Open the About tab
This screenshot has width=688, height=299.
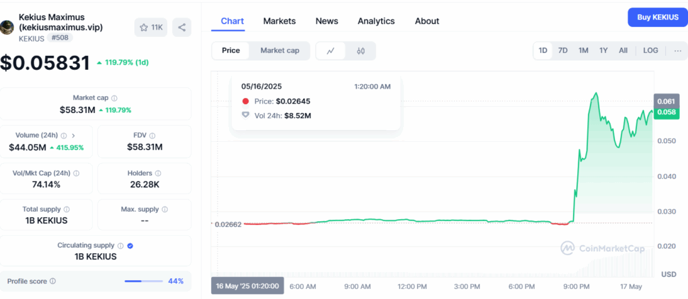pyautogui.click(x=427, y=21)
